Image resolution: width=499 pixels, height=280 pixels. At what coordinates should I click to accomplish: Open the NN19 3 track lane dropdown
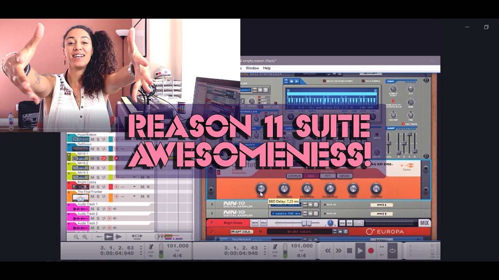pos(134,177)
